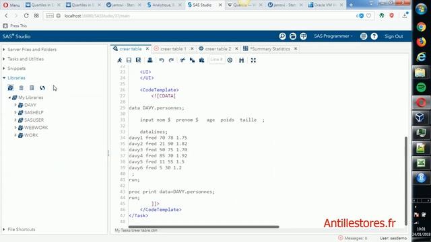Open Excel from Windows taskbar
Image resolution: width=431 pixels, height=242 pixels.
[421, 163]
